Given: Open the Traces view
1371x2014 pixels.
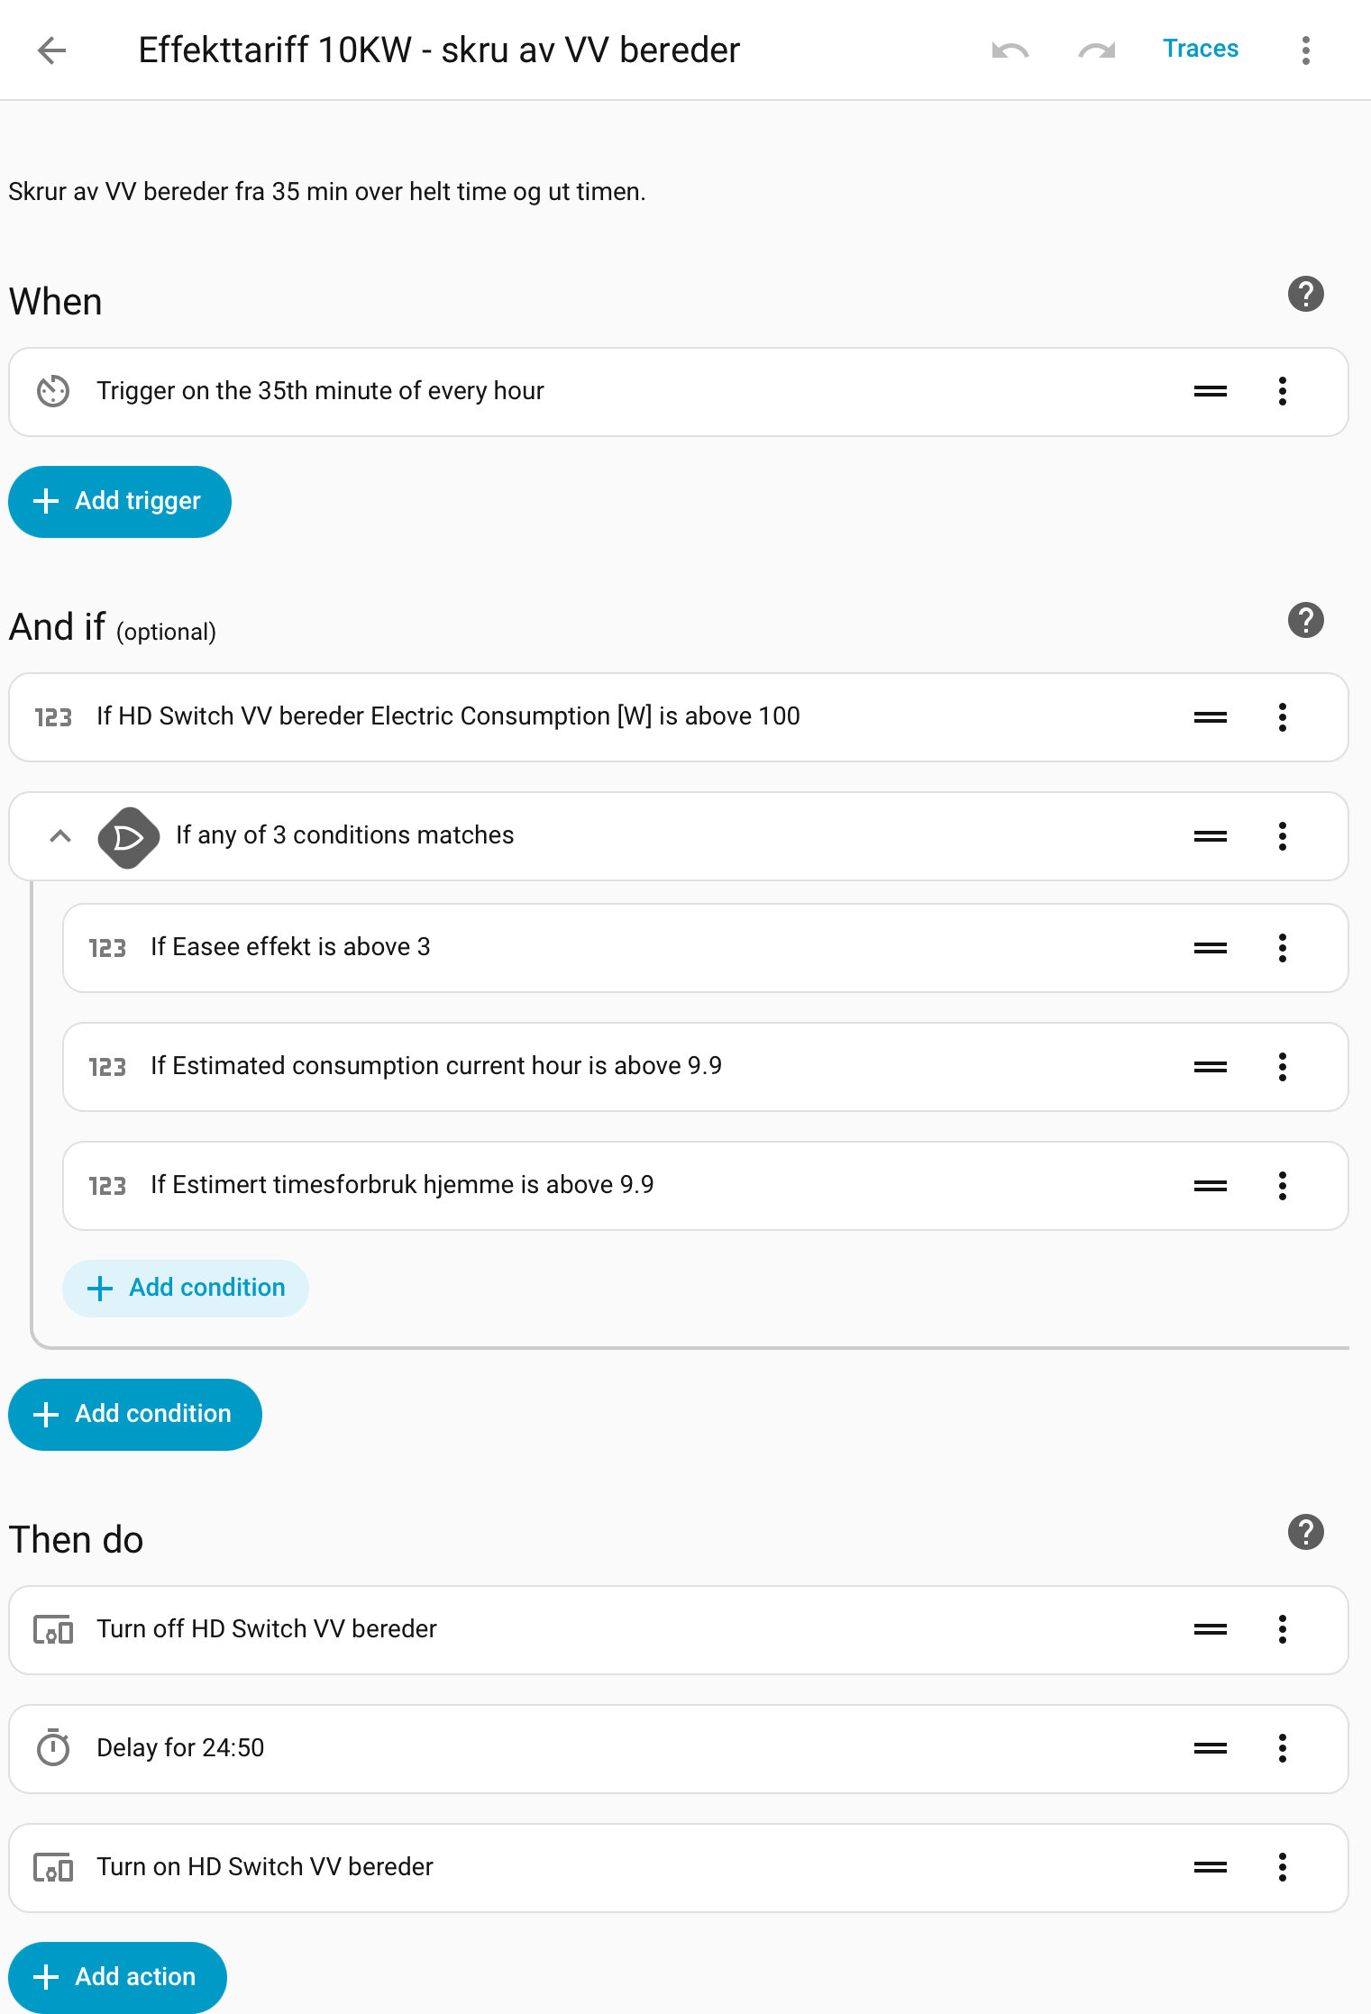Looking at the screenshot, I should [1200, 49].
